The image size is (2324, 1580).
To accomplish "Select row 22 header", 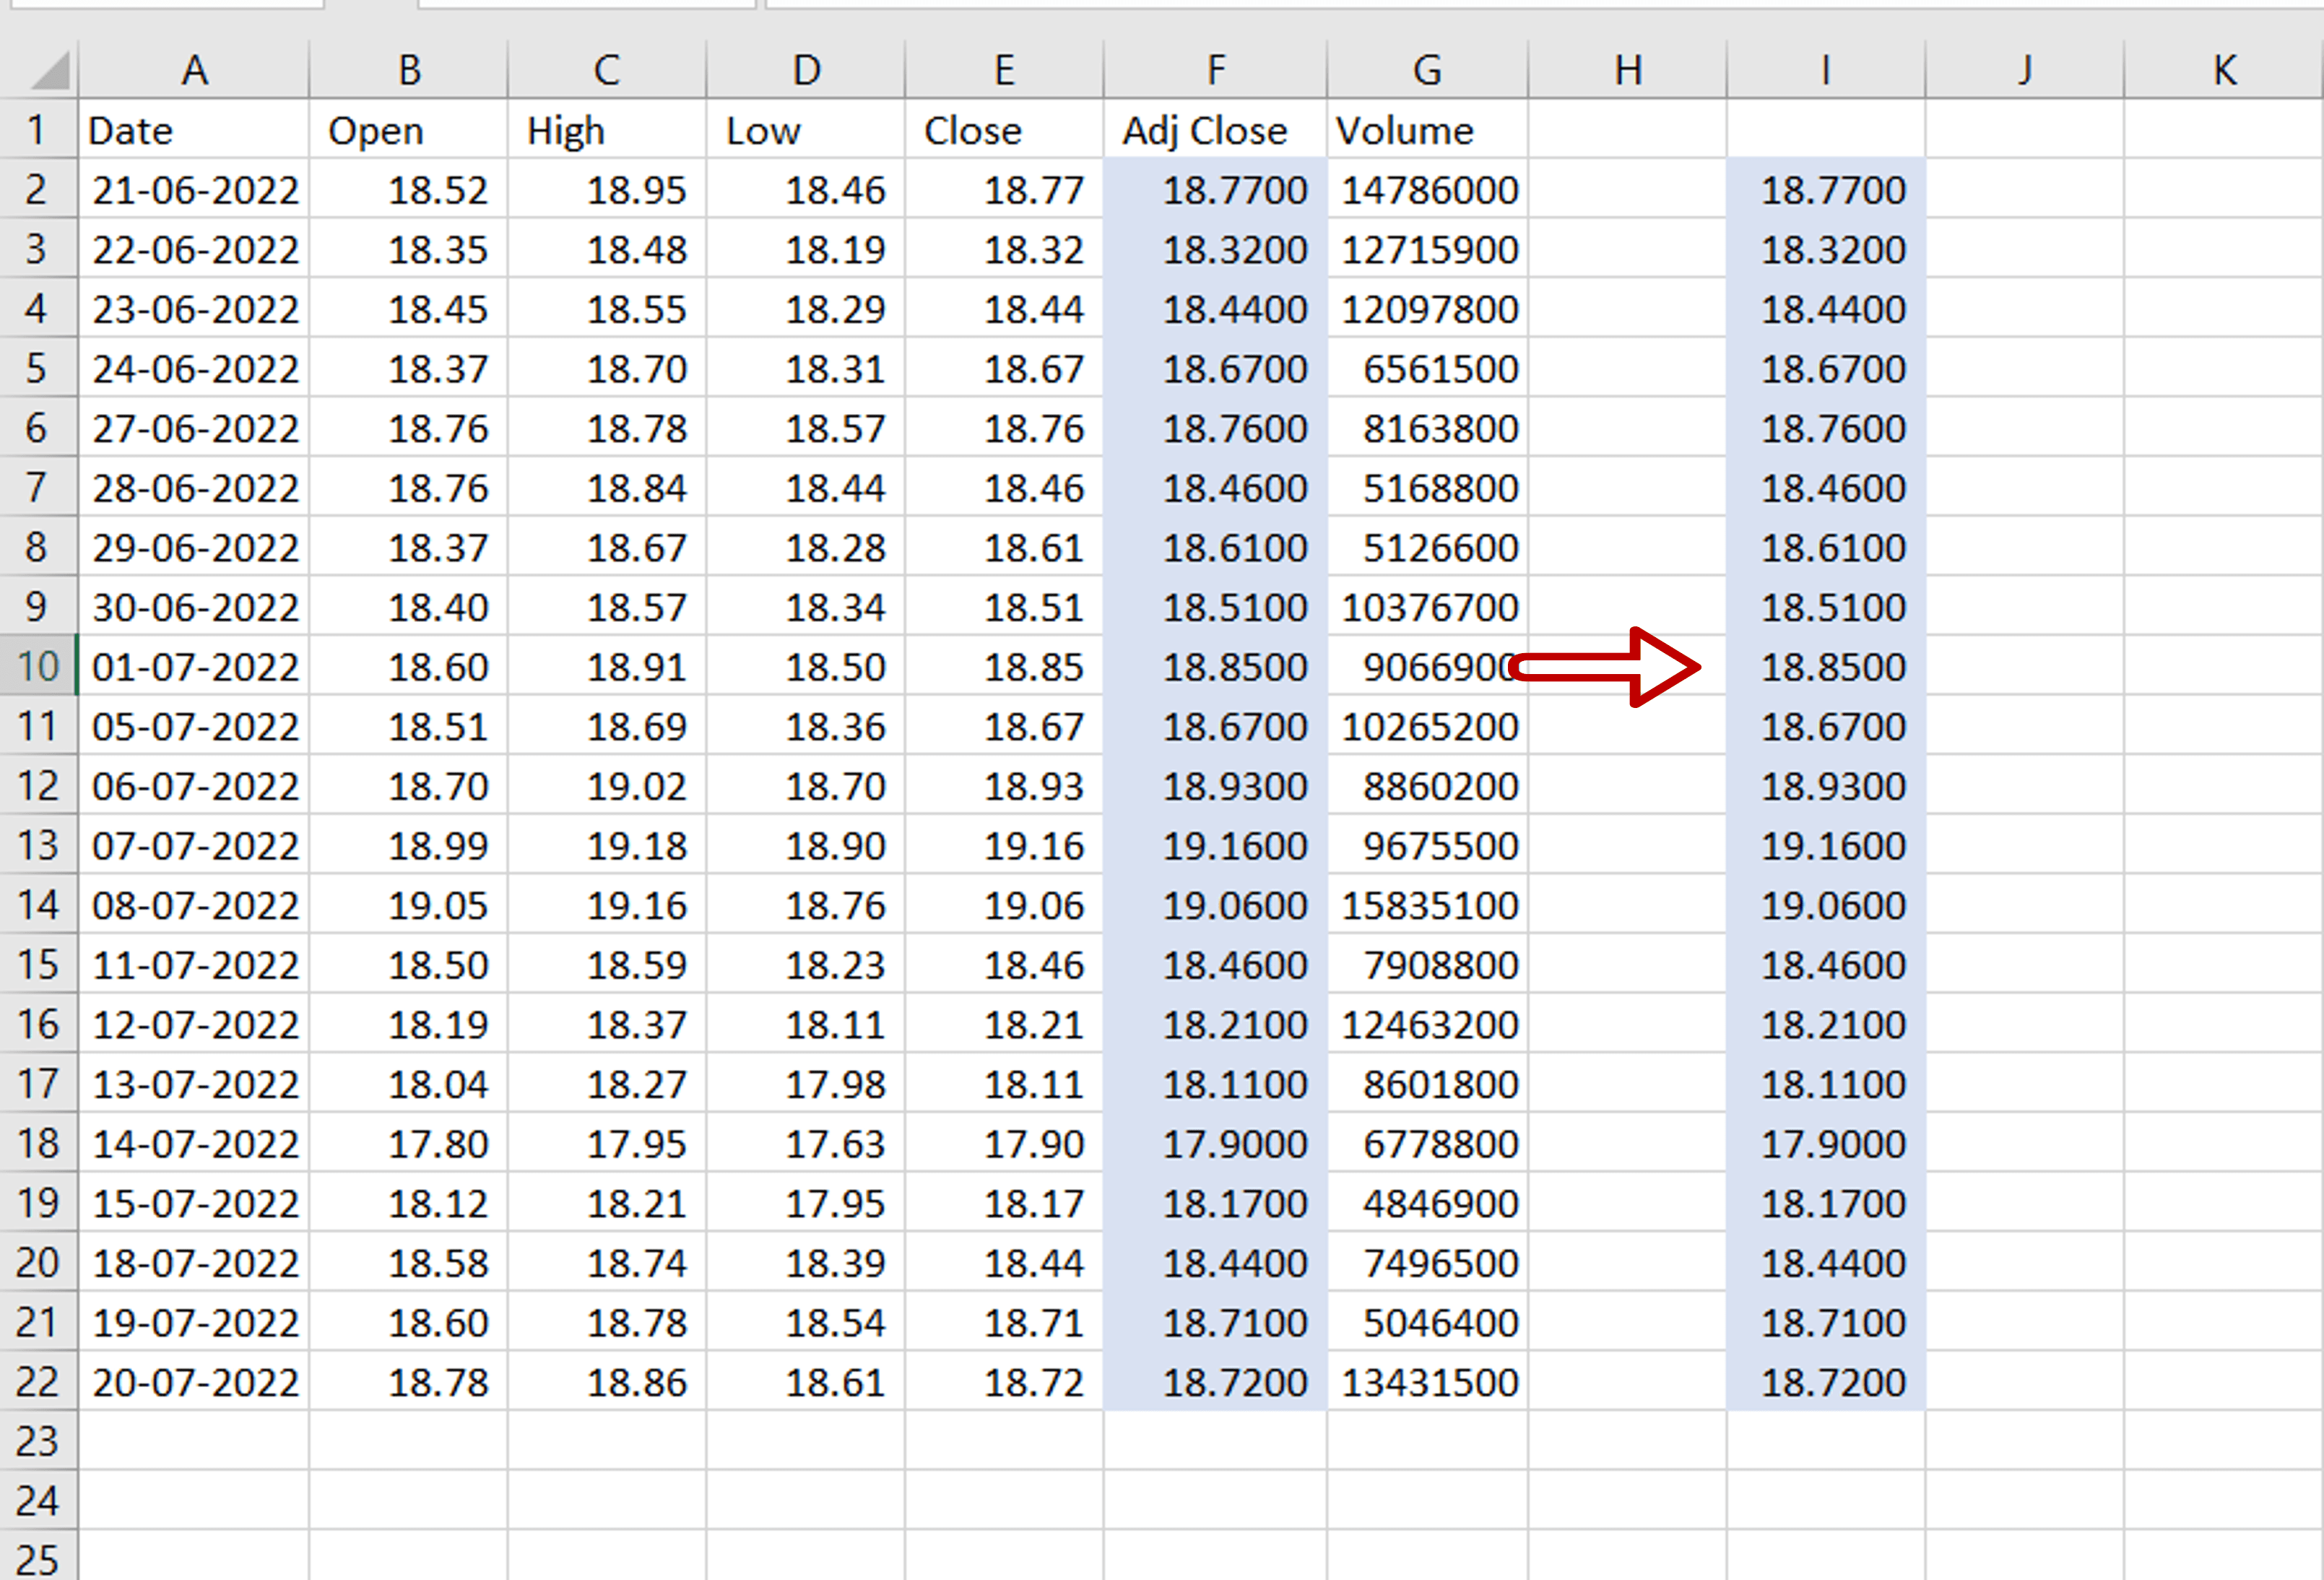I will point(38,1382).
